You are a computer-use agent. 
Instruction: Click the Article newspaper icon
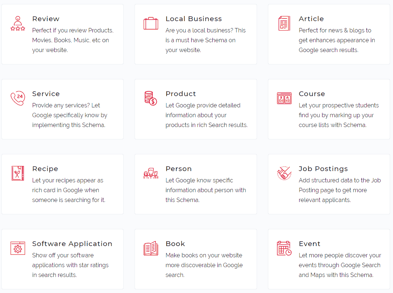tap(284, 23)
